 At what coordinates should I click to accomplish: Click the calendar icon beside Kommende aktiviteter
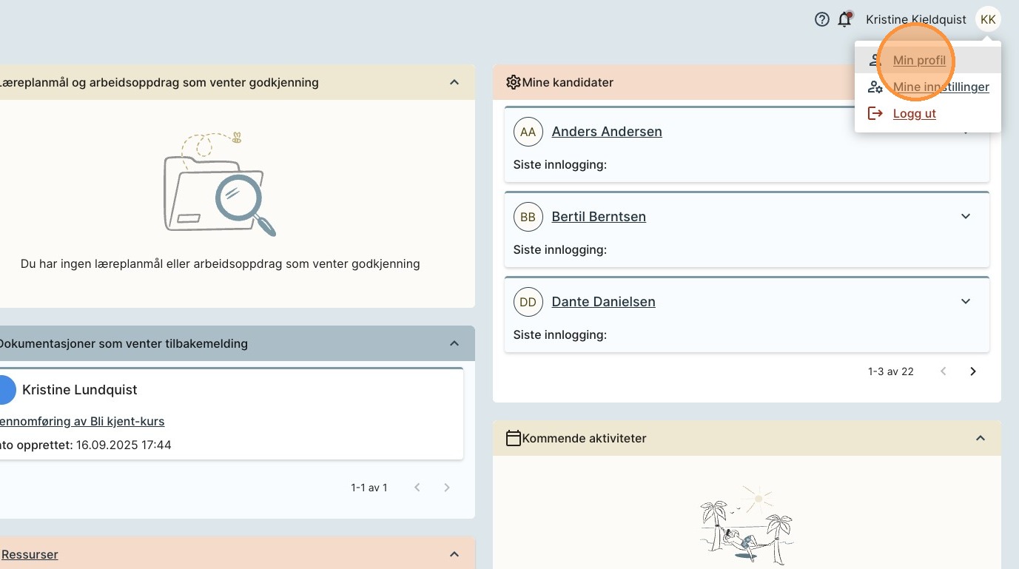click(513, 439)
